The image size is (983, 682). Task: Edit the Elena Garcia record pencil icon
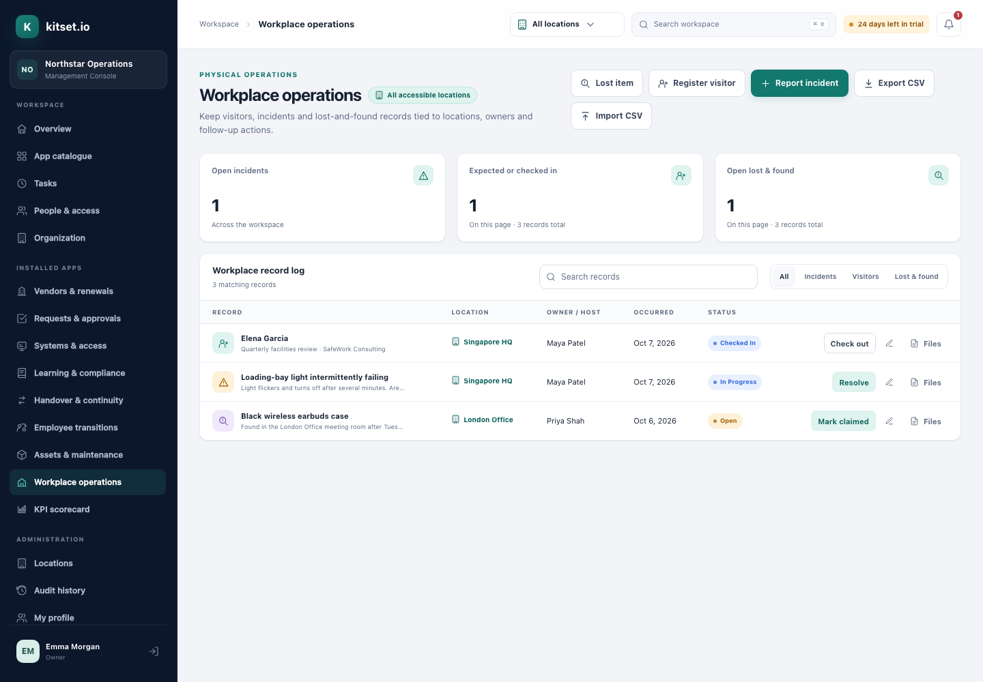tap(889, 344)
